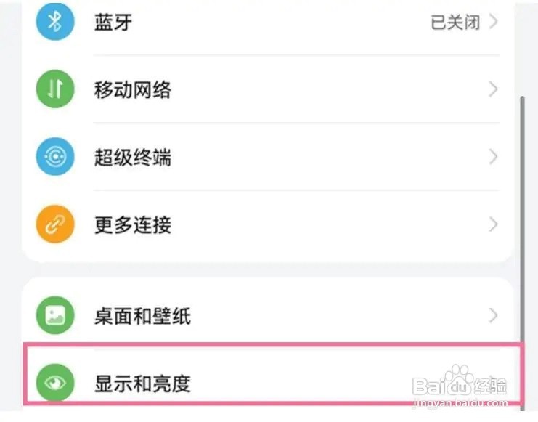This screenshot has height=422, width=538.
Task: Expand the chevron on the 超级终端 row
Action: click(x=494, y=157)
